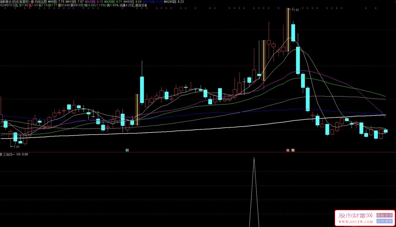Screen dimensions: 396x227
Task: Click the turnover value 额4810万
Action: [x=77, y=5]
